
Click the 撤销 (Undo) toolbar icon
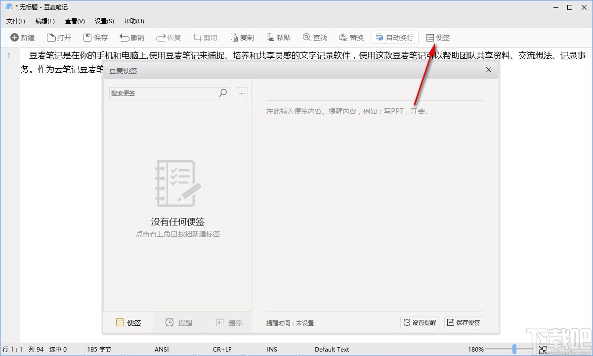point(131,37)
